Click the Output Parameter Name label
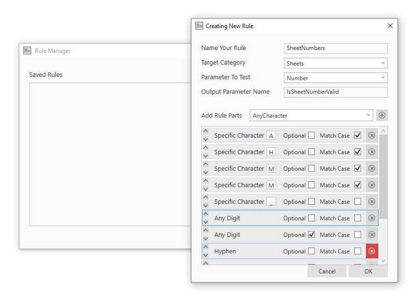Image resolution: width=417 pixels, height=301 pixels. coord(235,92)
